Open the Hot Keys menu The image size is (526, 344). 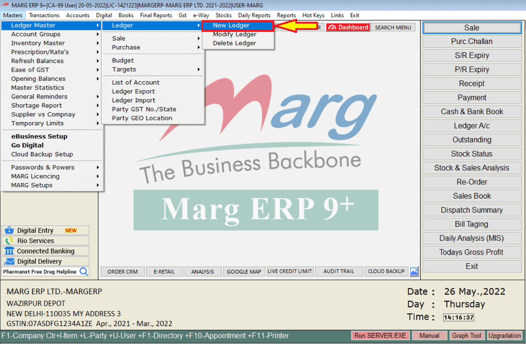click(313, 15)
